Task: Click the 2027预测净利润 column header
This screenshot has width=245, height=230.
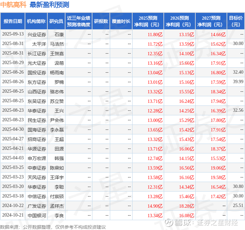Action: click(211, 21)
